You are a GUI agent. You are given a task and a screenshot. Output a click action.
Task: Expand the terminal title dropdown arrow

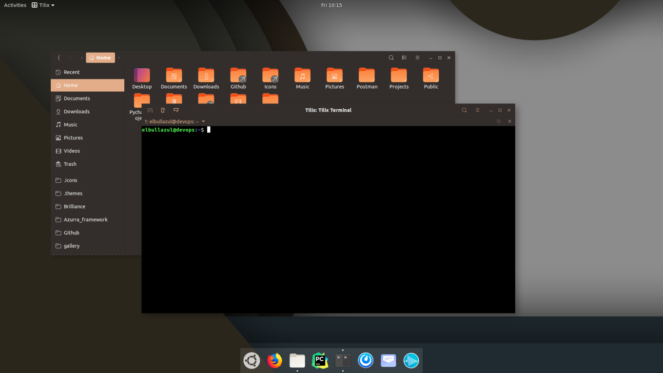tap(203, 121)
